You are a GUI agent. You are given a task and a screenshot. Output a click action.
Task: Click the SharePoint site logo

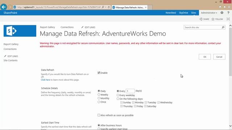pyautogui.click(x=20, y=31)
